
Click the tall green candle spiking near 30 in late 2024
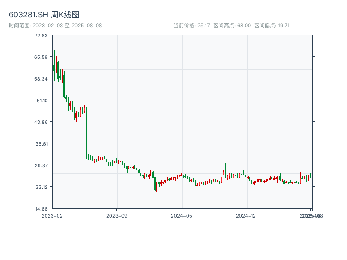(x=226, y=170)
